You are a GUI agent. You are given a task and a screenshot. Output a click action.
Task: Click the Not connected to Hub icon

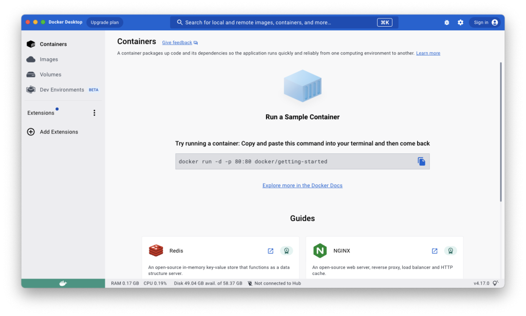click(250, 284)
